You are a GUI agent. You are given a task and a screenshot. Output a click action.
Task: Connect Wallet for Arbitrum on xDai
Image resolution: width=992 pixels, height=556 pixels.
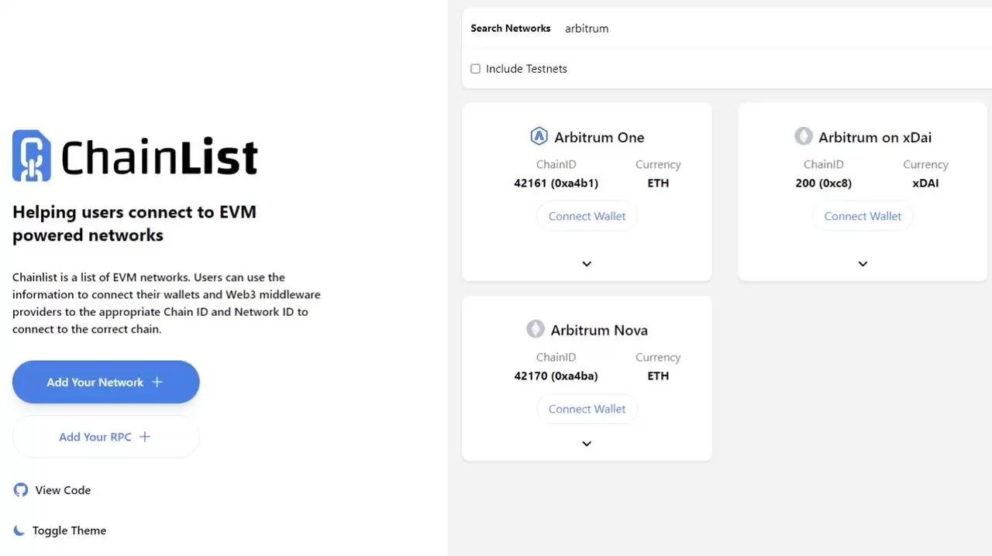[863, 216]
